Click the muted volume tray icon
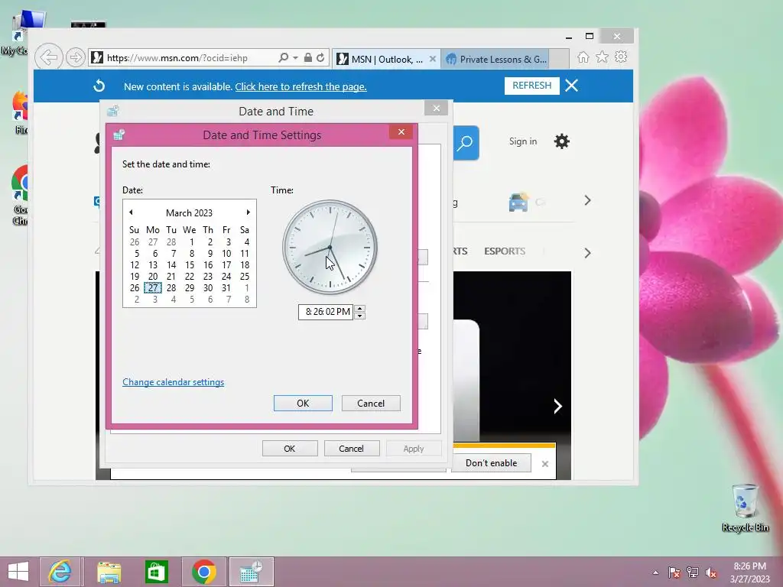Screen dimensions: 783x587 click(x=711, y=572)
